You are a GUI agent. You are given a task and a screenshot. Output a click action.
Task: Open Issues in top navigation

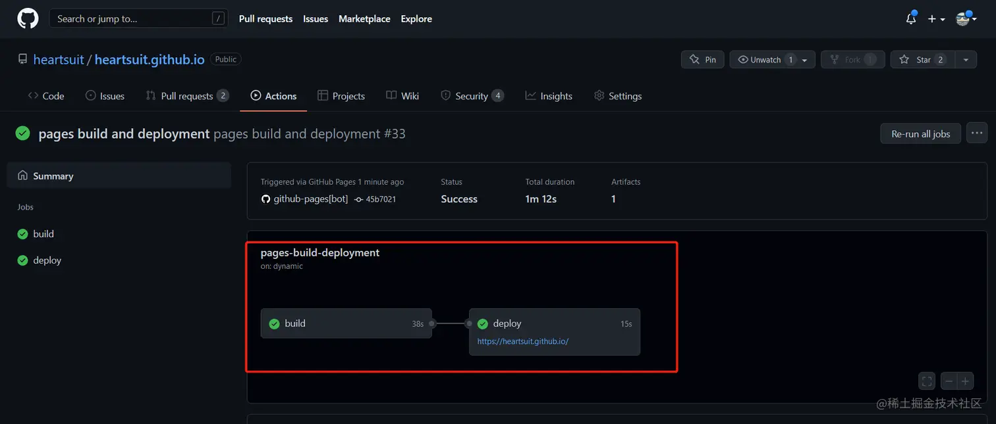coord(316,18)
